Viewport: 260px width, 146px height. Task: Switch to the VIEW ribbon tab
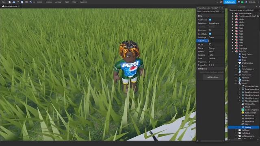[74, 2]
